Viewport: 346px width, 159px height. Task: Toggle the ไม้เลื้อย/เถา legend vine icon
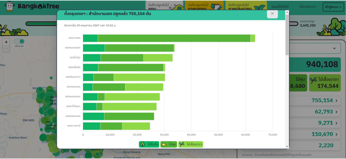182,144
